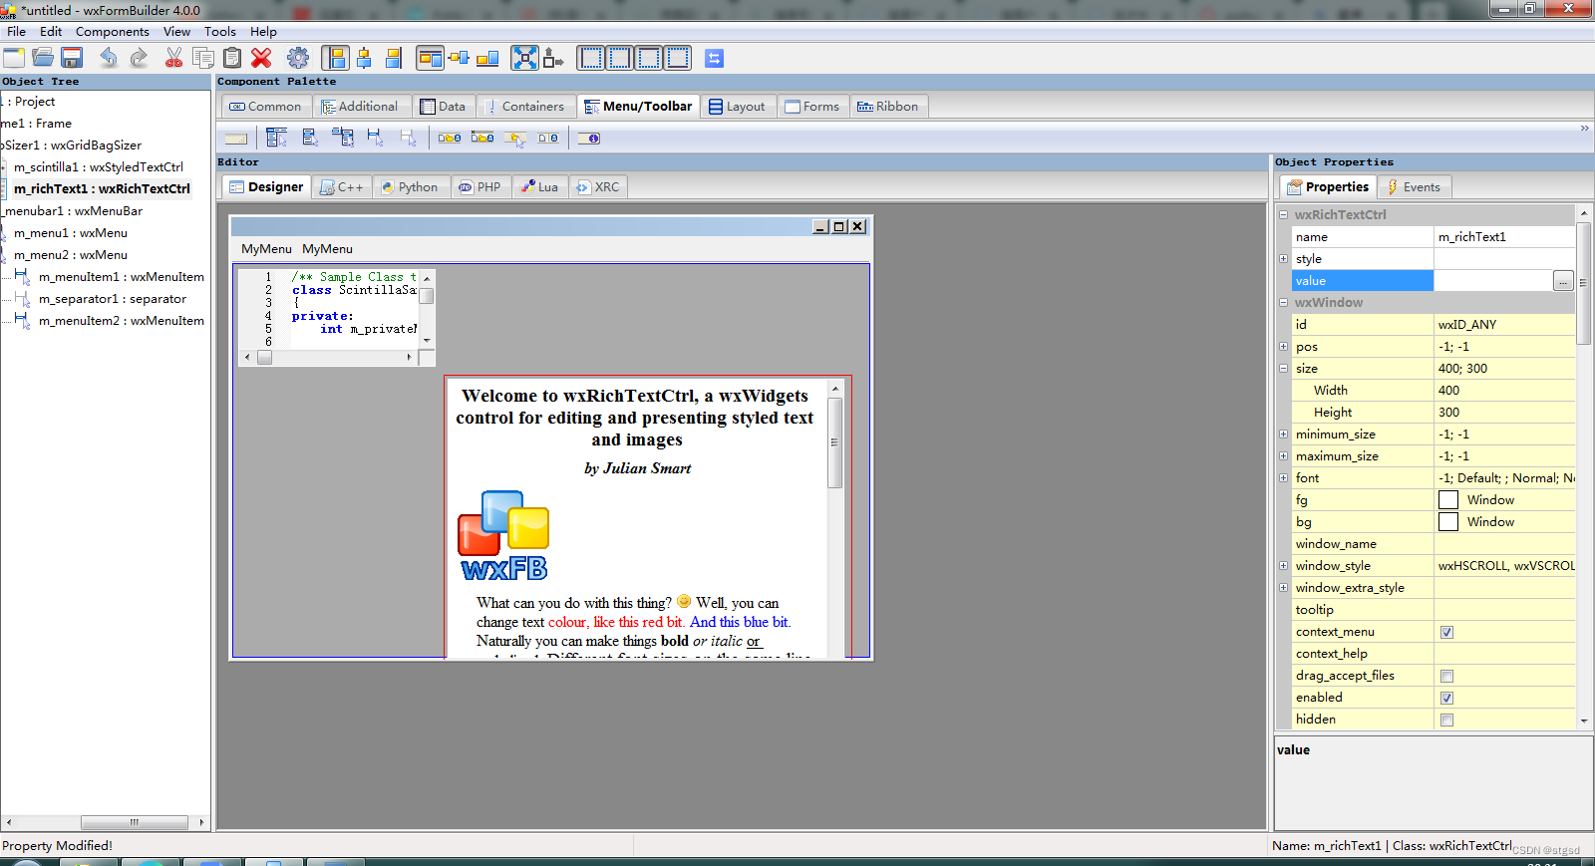Add a wxMenuBar from the palette
The width and height of the screenshot is (1595, 866).
coord(277,139)
